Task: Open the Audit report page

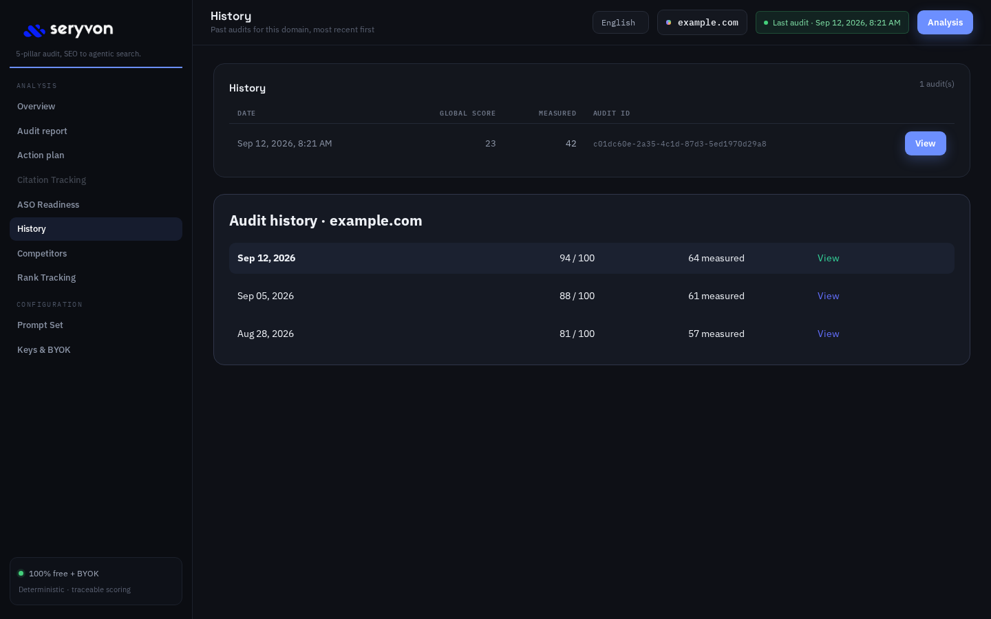Action: pos(96,131)
